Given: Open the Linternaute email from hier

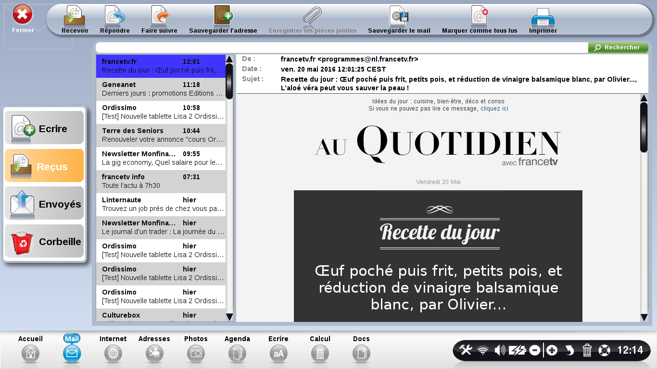Looking at the screenshot, I should pos(161,205).
